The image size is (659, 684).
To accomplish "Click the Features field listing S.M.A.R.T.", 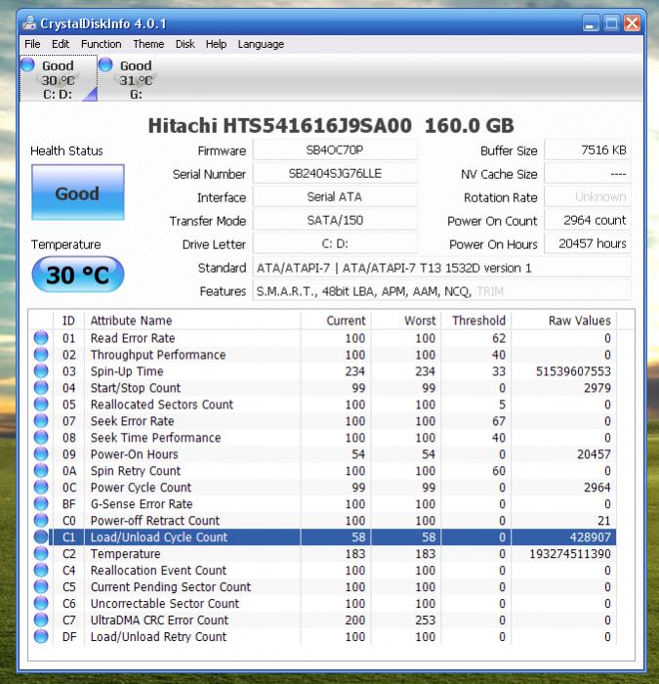I will coord(441,291).
